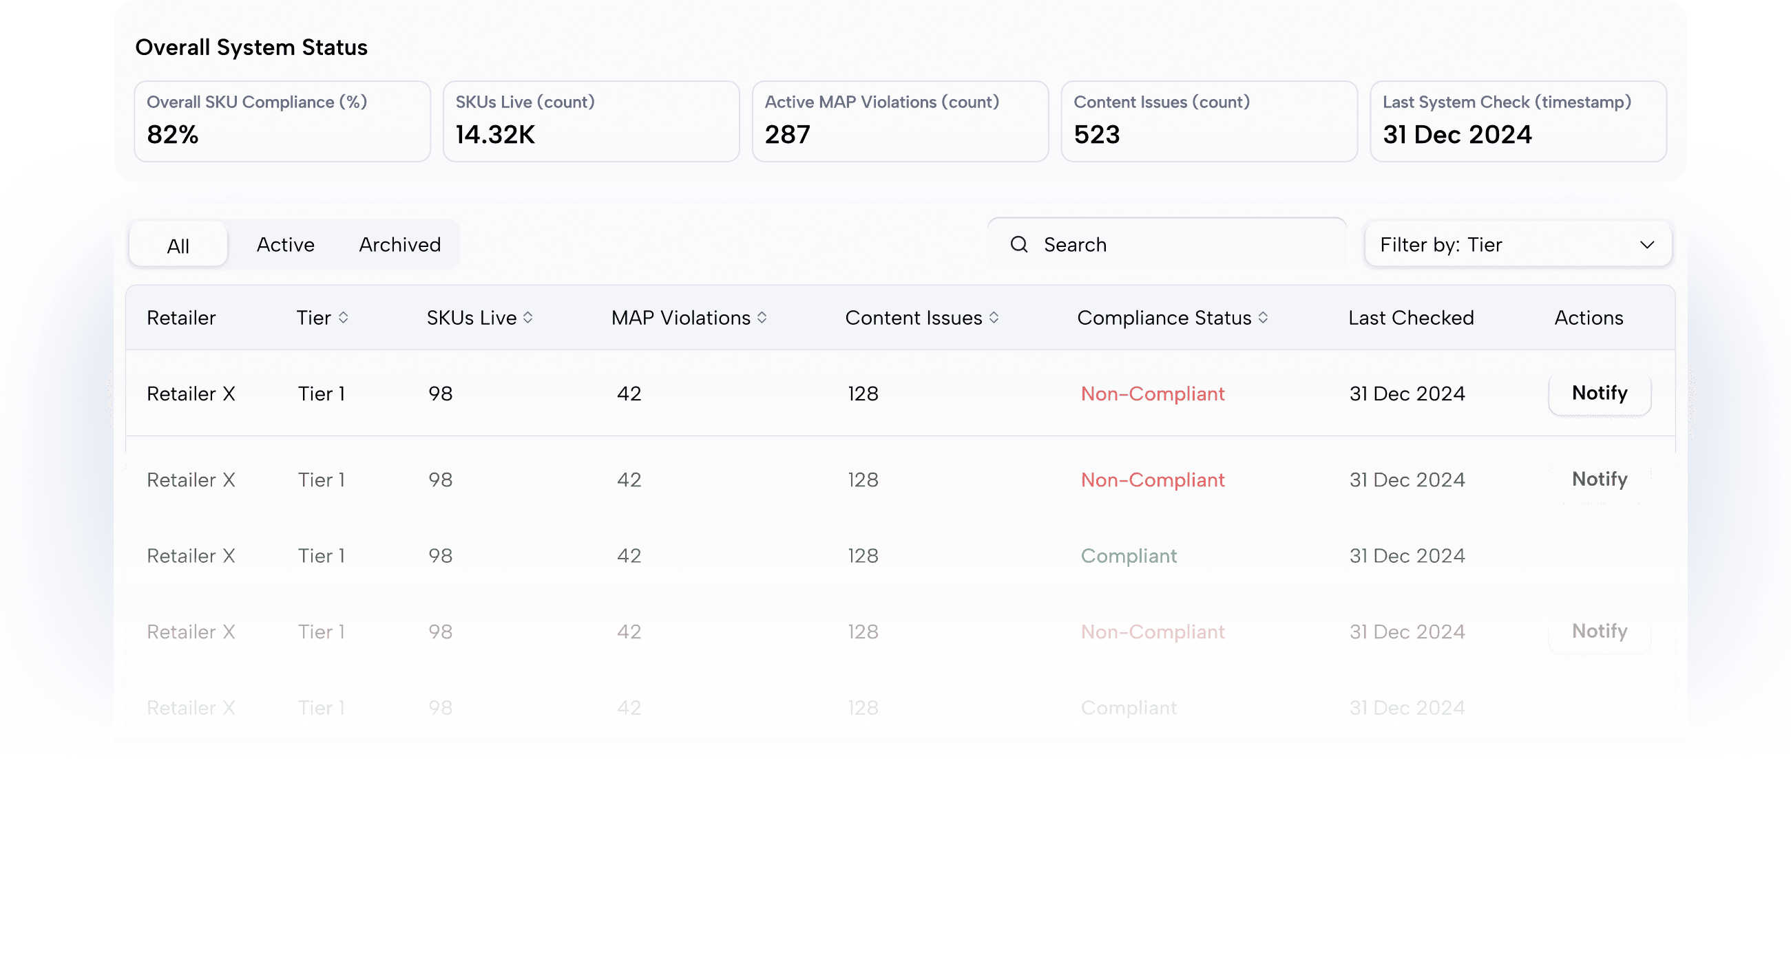The width and height of the screenshot is (1791, 959).
Task: Sort by Tier column arrows
Action: pyautogui.click(x=344, y=318)
